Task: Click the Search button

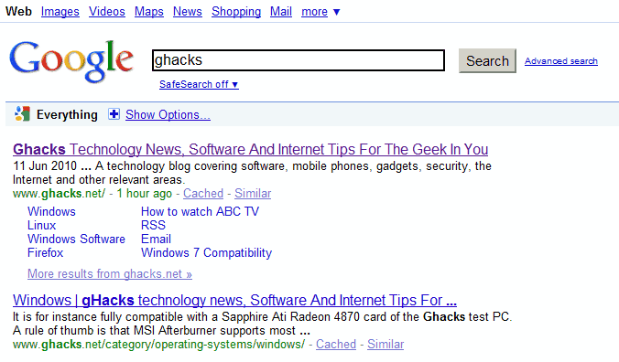Action: click(x=487, y=60)
